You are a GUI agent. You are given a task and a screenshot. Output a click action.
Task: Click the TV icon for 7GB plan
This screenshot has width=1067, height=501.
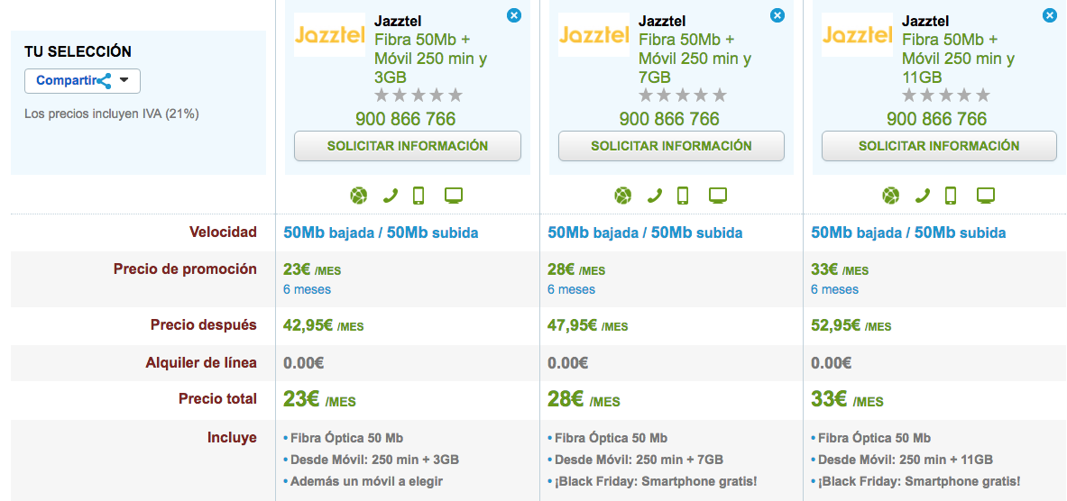point(718,196)
